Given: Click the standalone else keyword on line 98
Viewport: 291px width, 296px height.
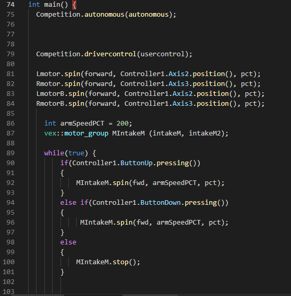Looking at the screenshot, I should click(68, 242).
